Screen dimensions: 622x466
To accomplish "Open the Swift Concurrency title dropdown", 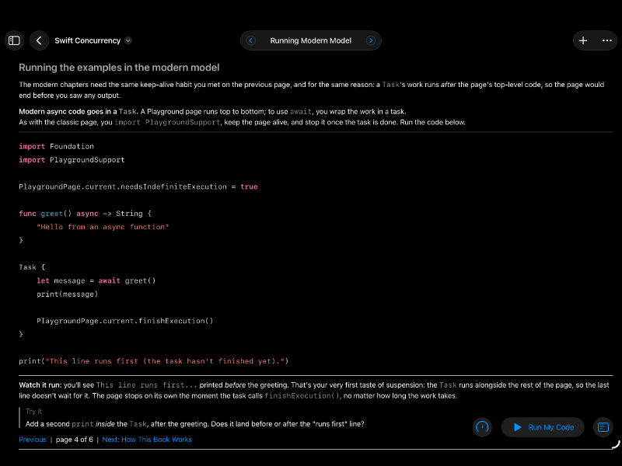I will tap(128, 40).
